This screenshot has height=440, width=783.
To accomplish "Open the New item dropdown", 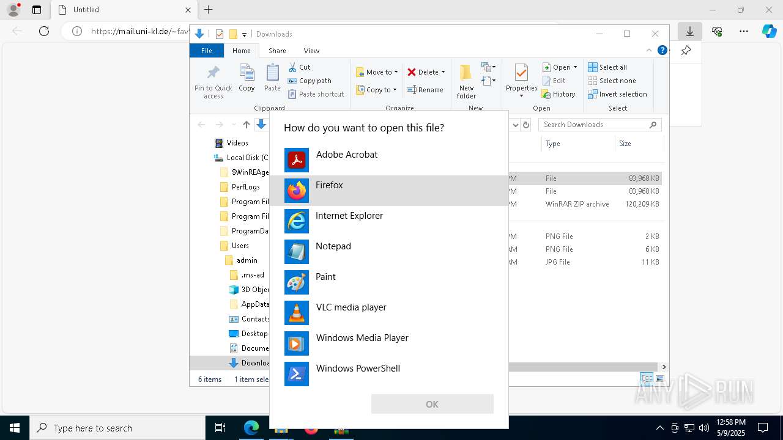I will pyautogui.click(x=488, y=67).
